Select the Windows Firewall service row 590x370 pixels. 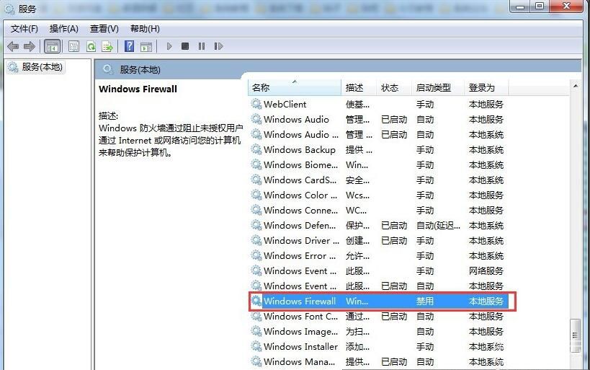(379, 301)
